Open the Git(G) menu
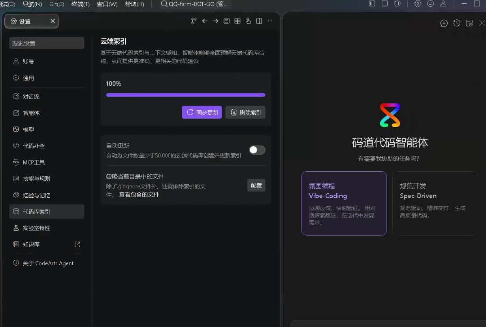This screenshot has height=327, width=486. [57, 4]
